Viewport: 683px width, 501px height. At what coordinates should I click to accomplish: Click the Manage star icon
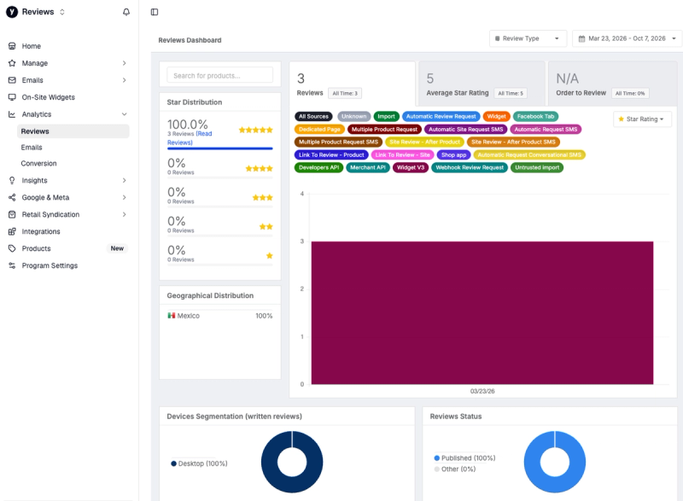pyautogui.click(x=12, y=63)
